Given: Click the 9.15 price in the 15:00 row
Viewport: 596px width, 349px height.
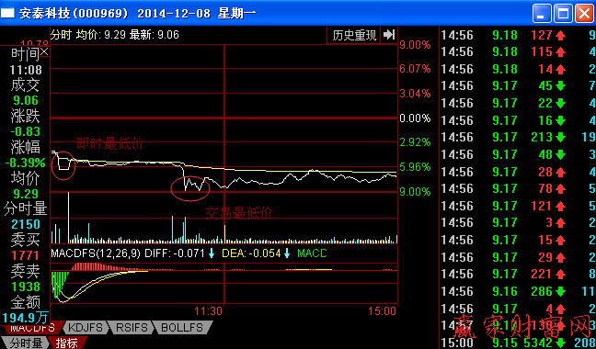Looking at the screenshot, I should click(x=505, y=343).
